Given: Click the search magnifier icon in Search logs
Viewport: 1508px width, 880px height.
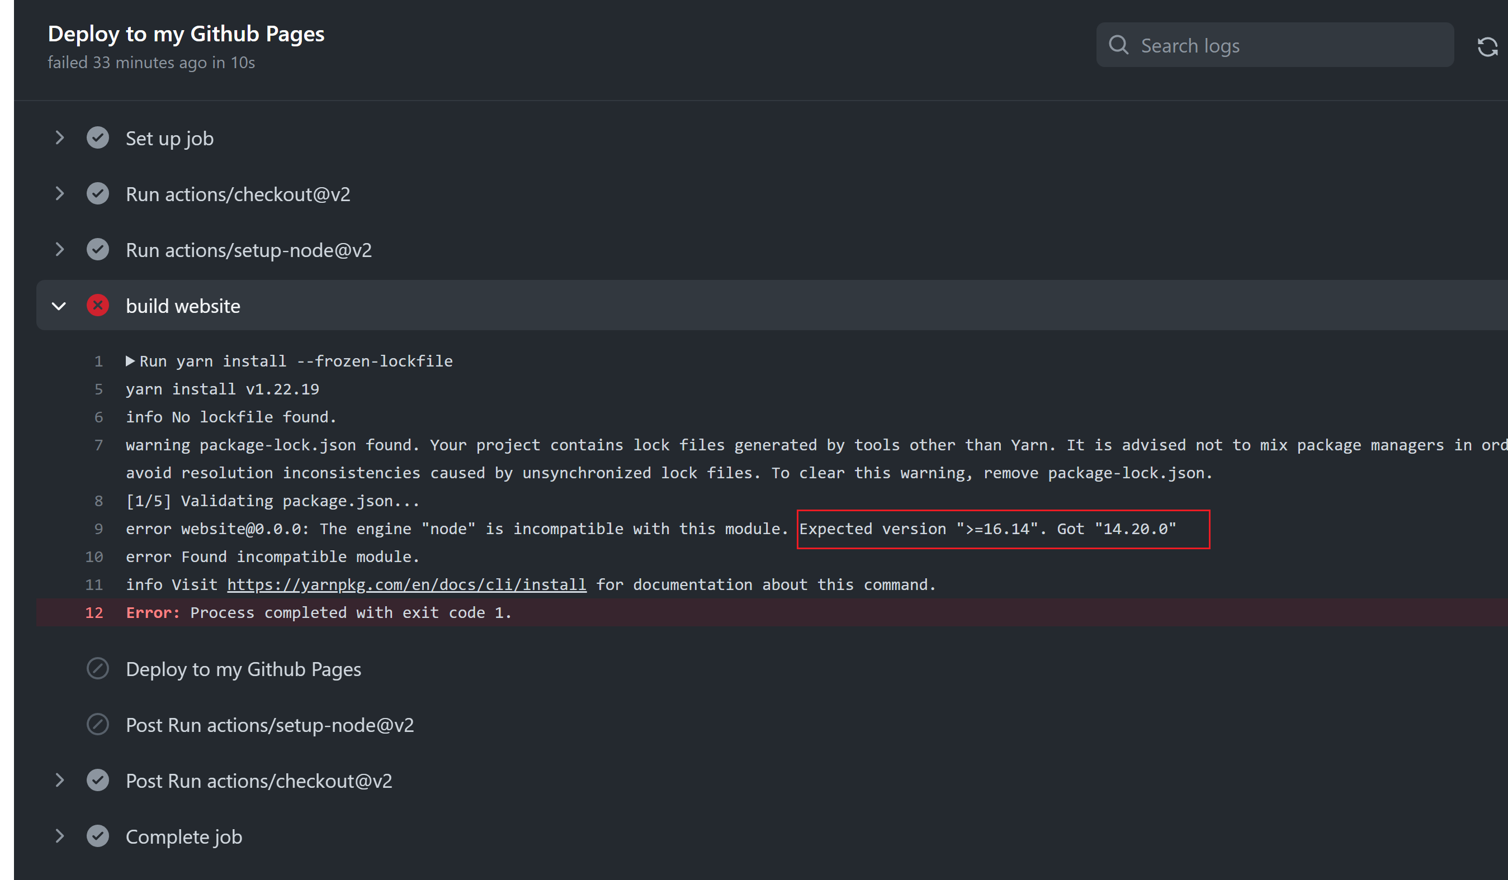Looking at the screenshot, I should coord(1118,45).
